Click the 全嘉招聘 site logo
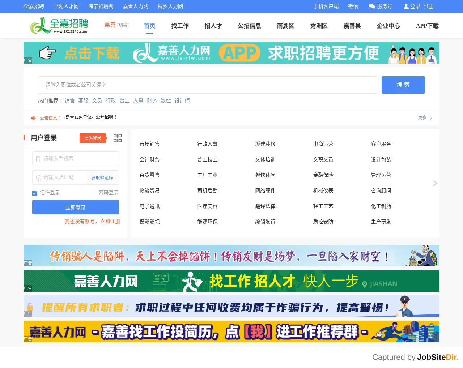Image resolution: width=463 pixels, height=368 pixels. pos(59,26)
